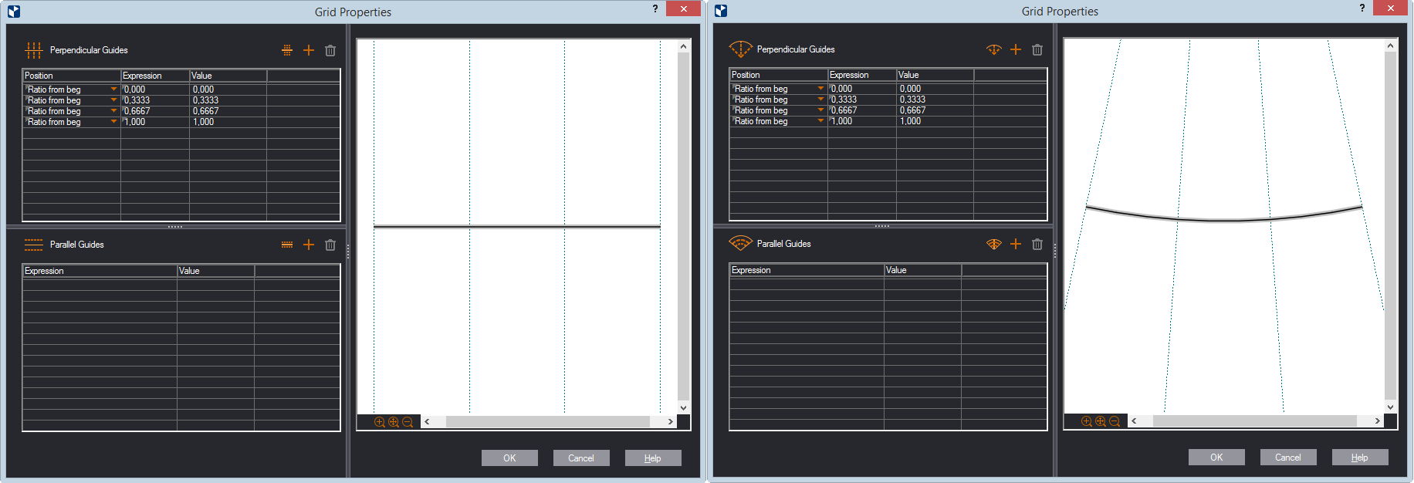1414x483 pixels.
Task: Delete parallel guide using right dialog trash icon
Action: tap(1037, 244)
